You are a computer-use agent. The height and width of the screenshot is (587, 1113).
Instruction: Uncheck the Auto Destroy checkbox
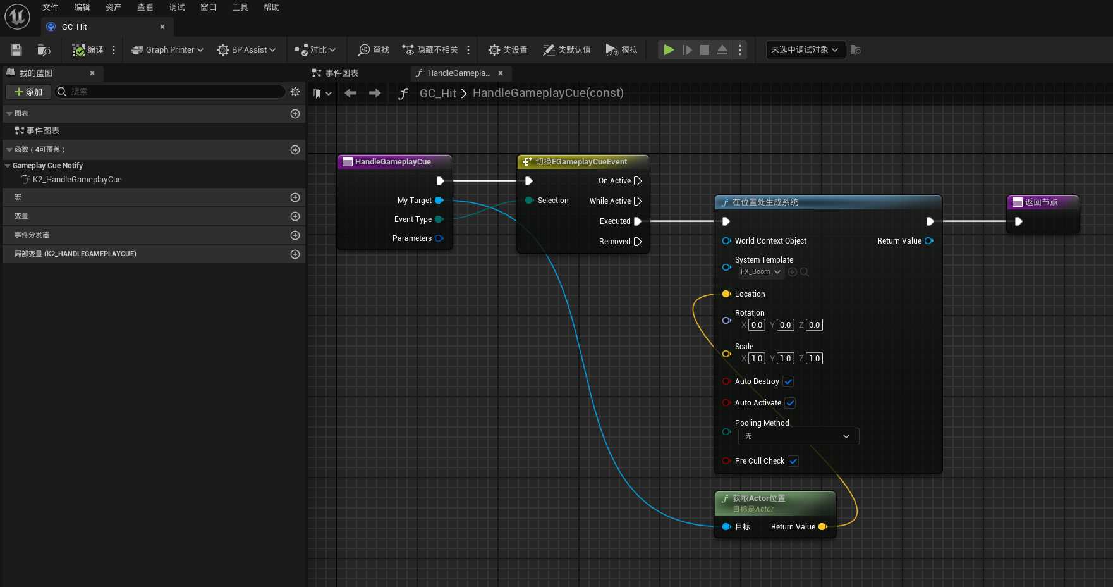pos(788,381)
